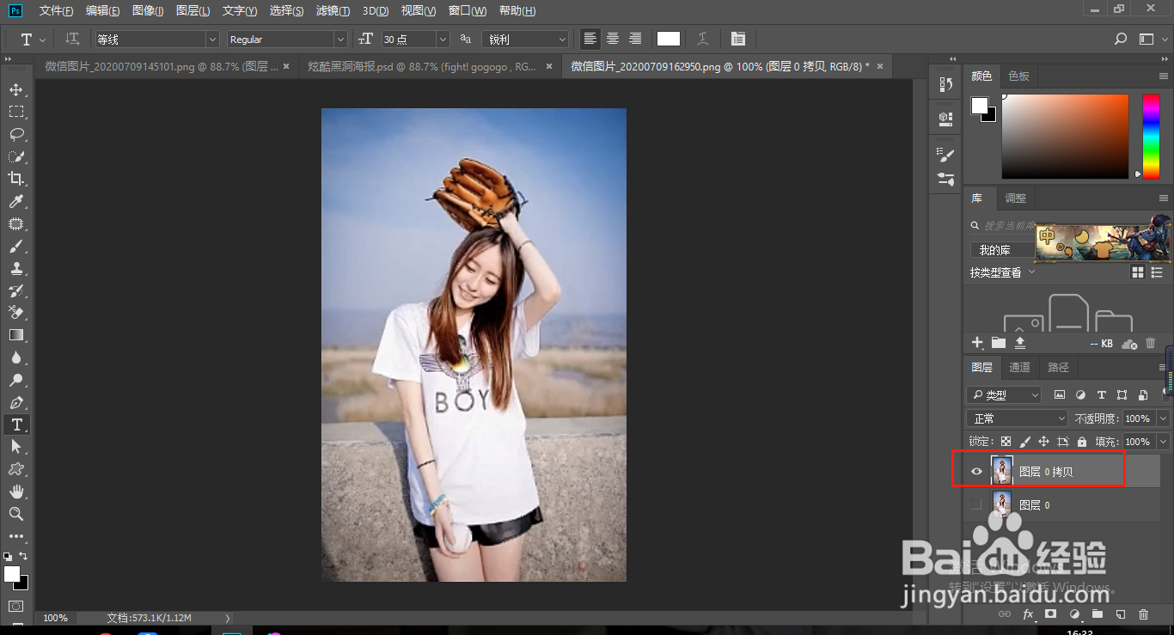Open the 图像(I) menu
This screenshot has width=1174, height=635.
(149, 10)
